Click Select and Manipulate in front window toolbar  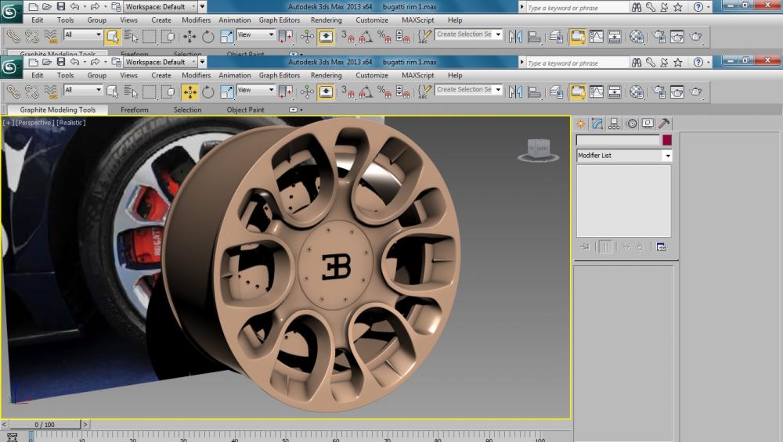click(307, 92)
